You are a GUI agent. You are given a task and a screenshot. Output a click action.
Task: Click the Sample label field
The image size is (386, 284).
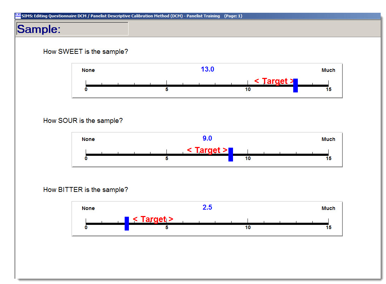[72, 29]
